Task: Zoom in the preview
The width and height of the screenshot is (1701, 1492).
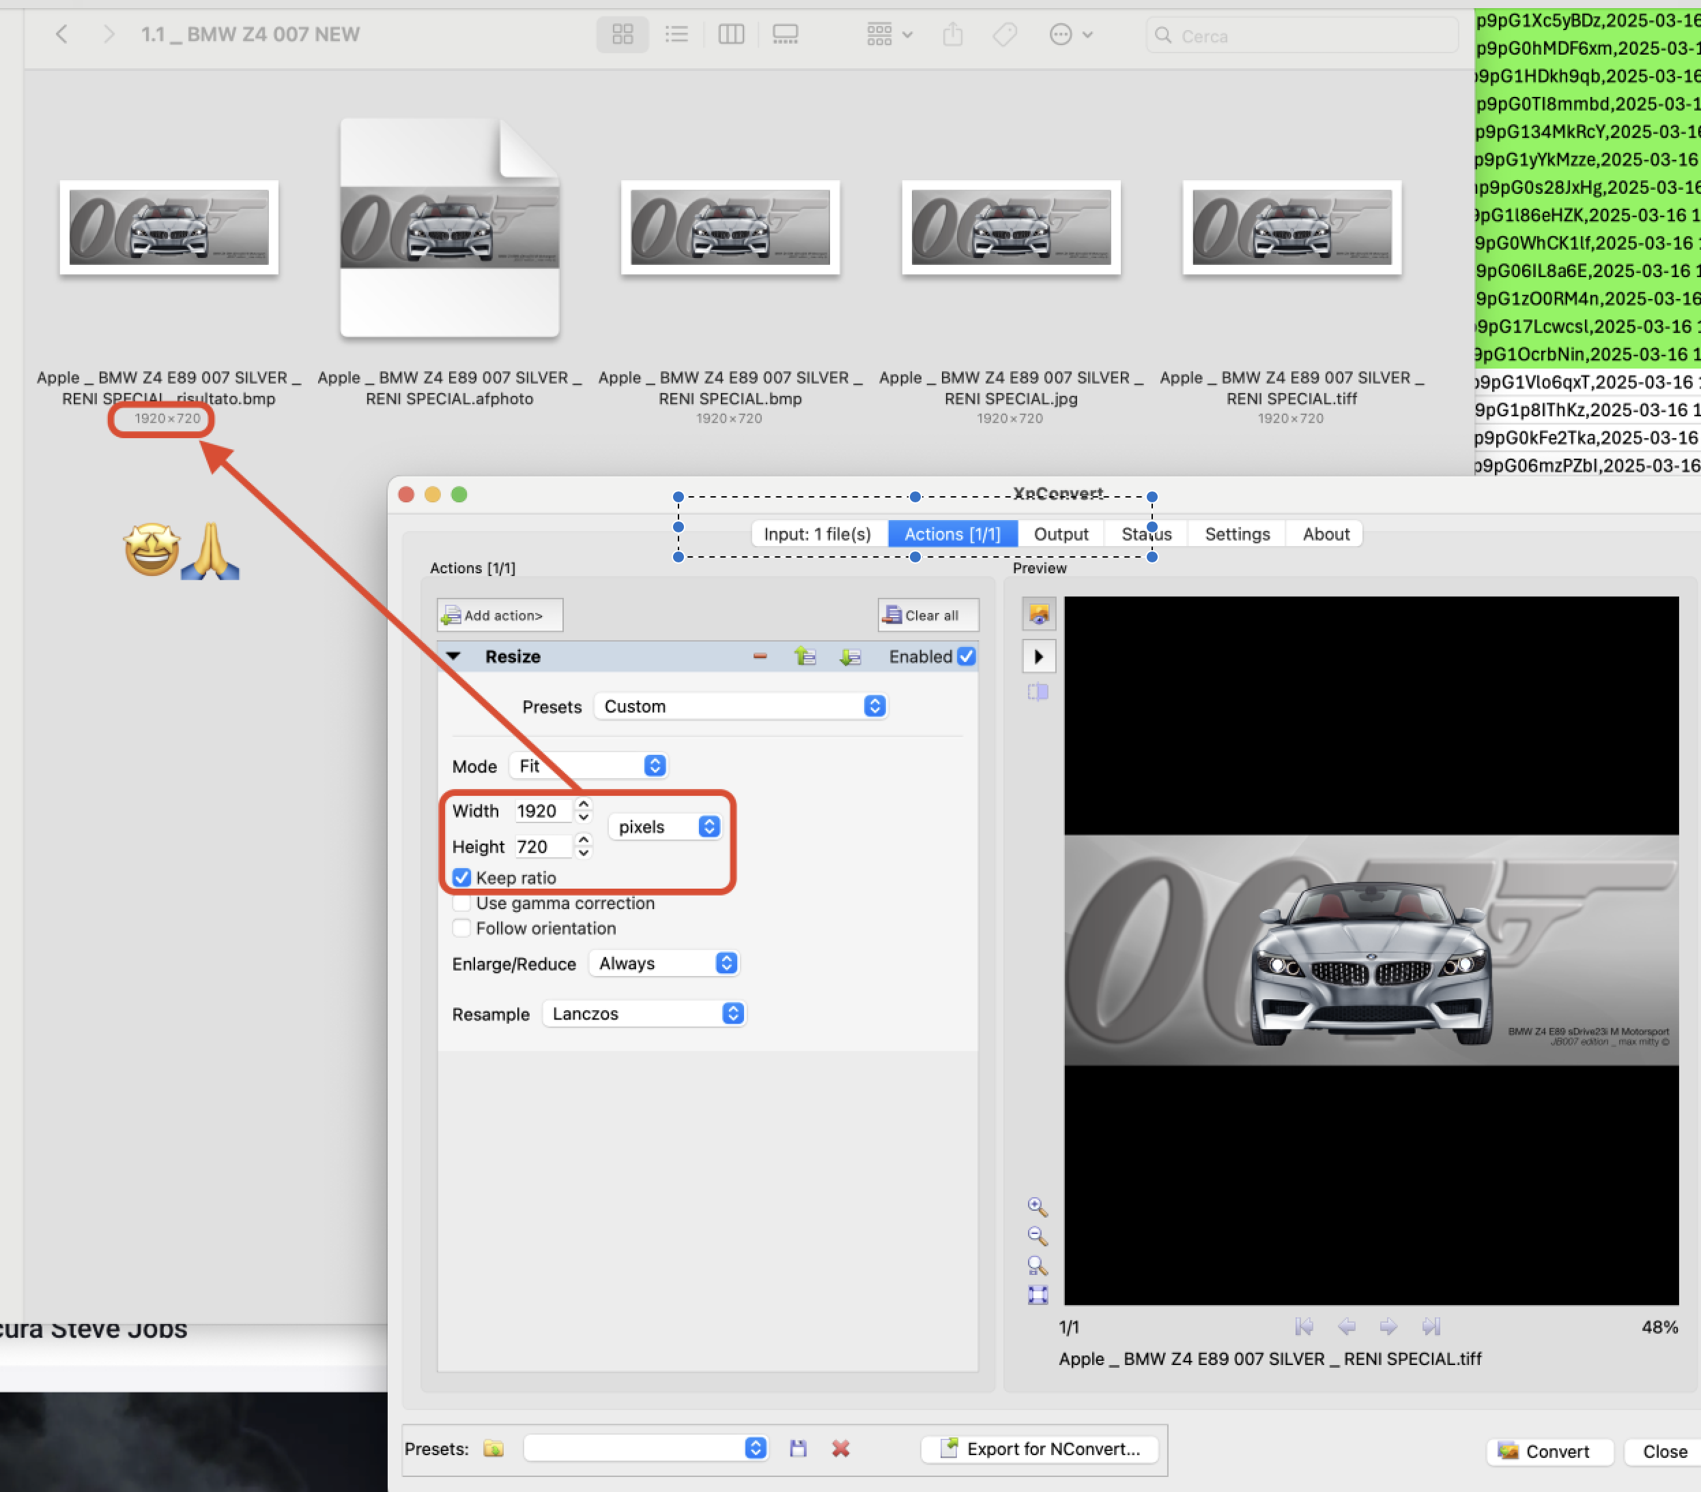Action: tap(1037, 1207)
